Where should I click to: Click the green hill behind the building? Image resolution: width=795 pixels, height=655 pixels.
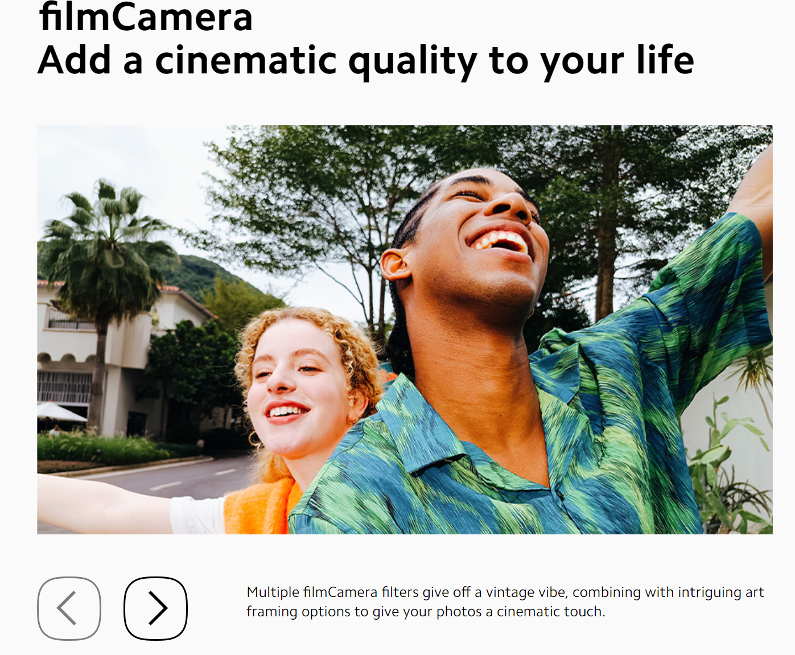(x=211, y=279)
